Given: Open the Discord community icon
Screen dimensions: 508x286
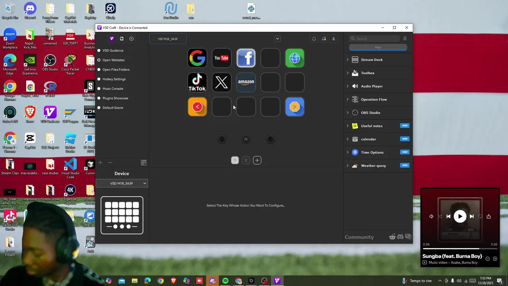Looking at the screenshot, I should [x=400, y=237].
